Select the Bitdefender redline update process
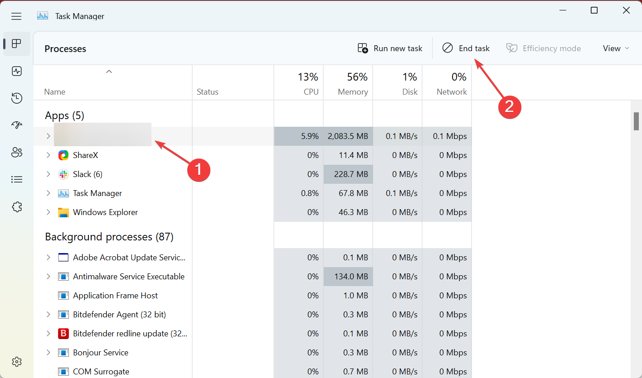642x378 pixels. click(x=130, y=334)
